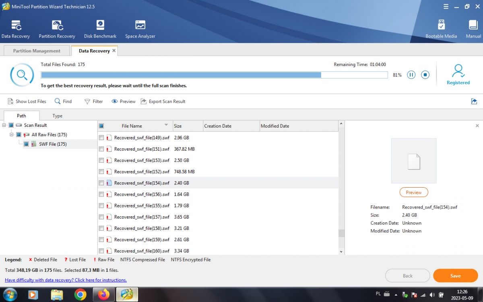Open File Explorer from the taskbar
The height and width of the screenshot is (302, 483).
tap(57, 295)
